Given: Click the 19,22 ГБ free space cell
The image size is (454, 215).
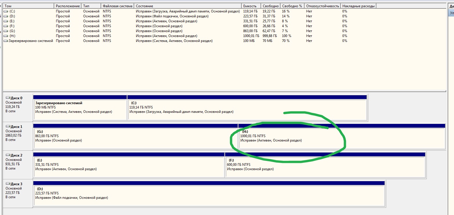Looking at the screenshot, I should pyautogui.click(x=269, y=11).
